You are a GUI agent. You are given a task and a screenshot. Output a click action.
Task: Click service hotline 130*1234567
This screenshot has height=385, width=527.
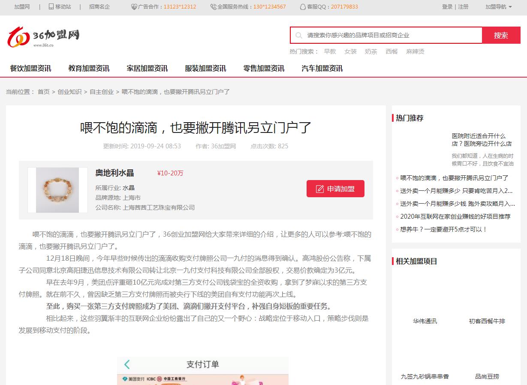coord(269,7)
